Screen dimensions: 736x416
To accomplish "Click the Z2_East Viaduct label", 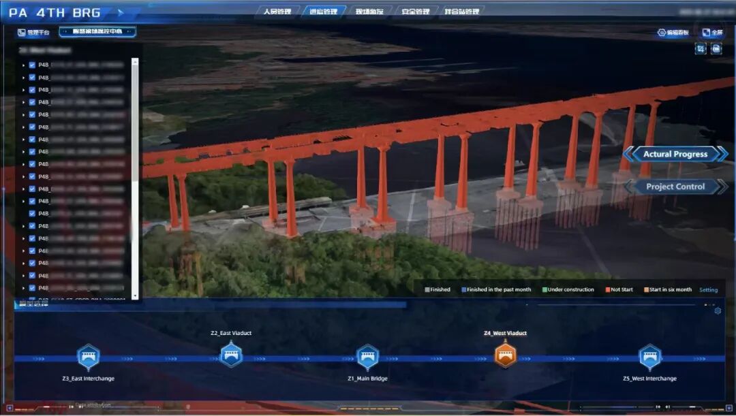I will pos(231,333).
